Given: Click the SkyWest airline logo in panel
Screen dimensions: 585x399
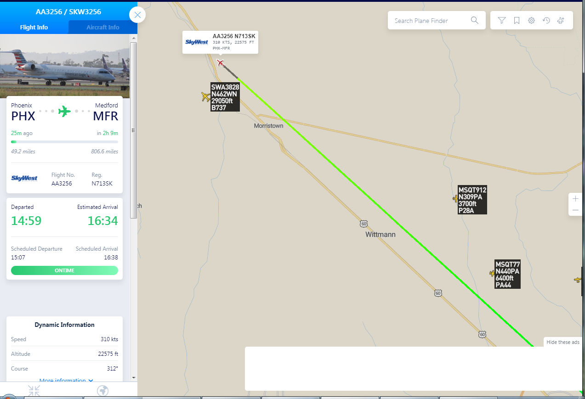Looking at the screenshot, I should 24,178.
